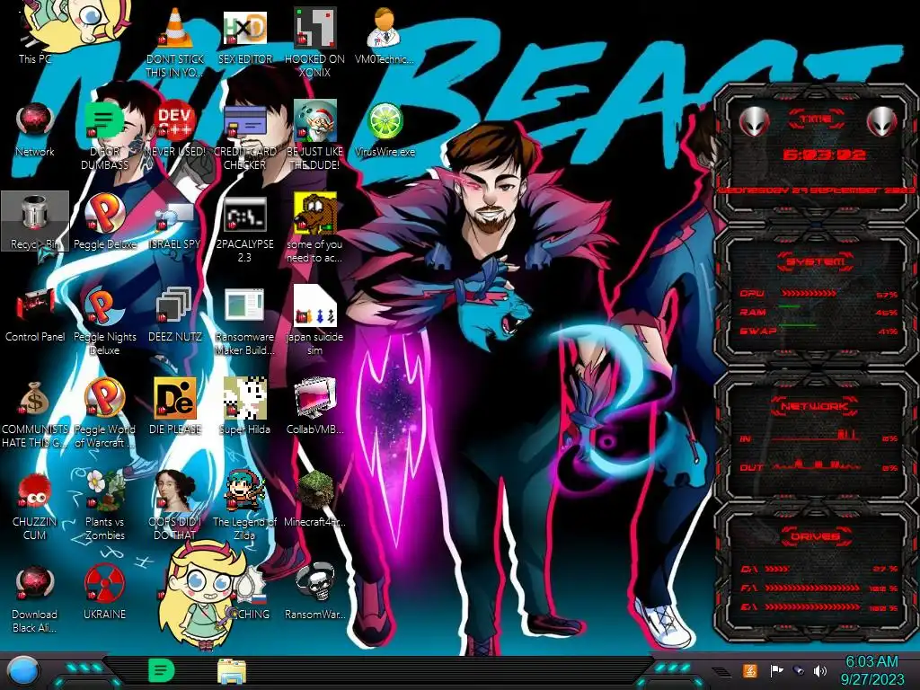Image resolution: width=920 pixels, height=690 pixels.
Task: Launch The Legend of Zilda
Action: tap(244, 491)
